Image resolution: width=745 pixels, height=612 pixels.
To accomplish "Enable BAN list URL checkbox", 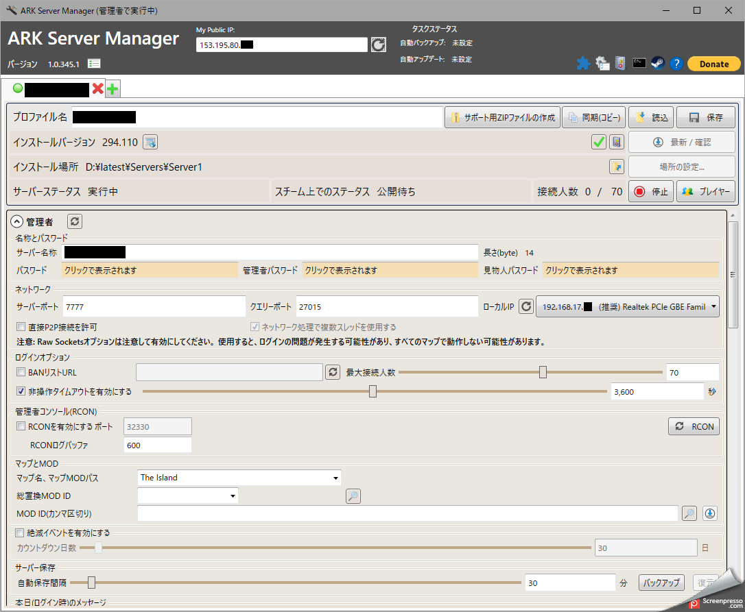I will tap(21, 372).
